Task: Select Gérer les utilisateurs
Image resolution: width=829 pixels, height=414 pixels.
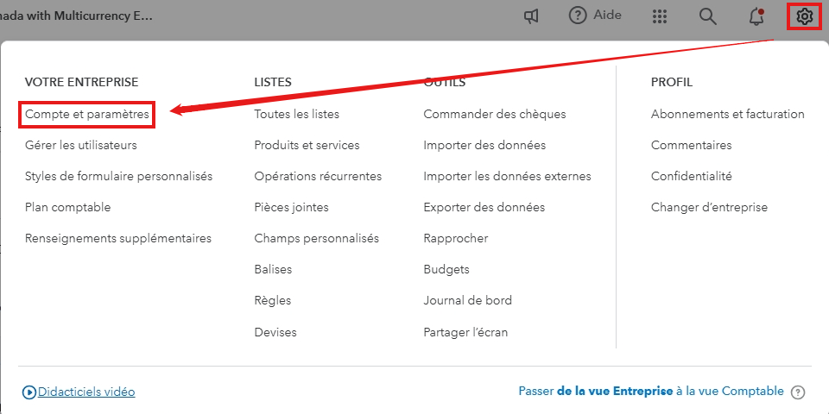Action: [x=81, y=145]
